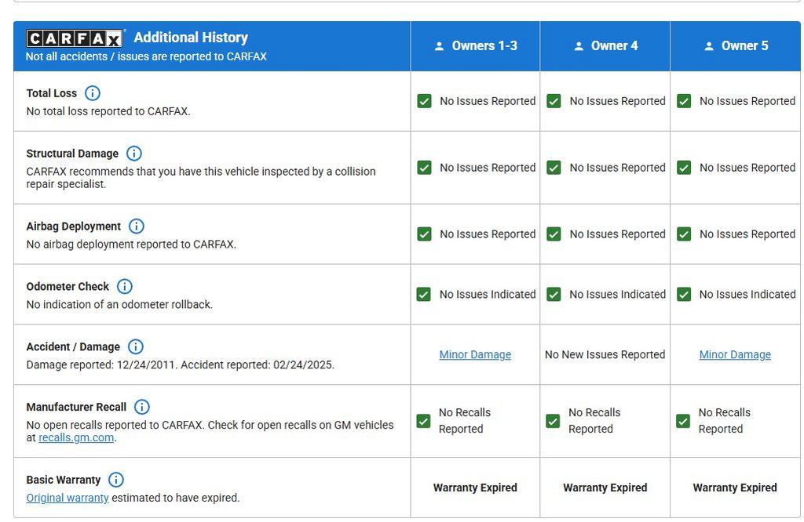Select the Owner 5 column header
Screen dimensions: 804x522
pyautogui.click(x=735, y=46)
